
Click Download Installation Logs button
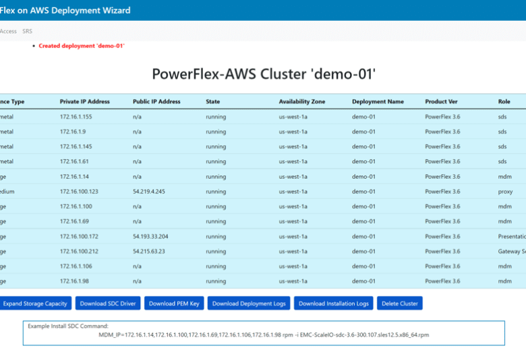coord(333,303)
